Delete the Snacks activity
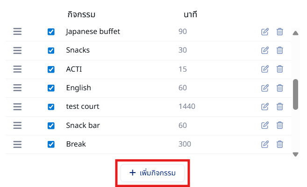The height and width of the screenshot is (187, 307). tap(279, 50)
